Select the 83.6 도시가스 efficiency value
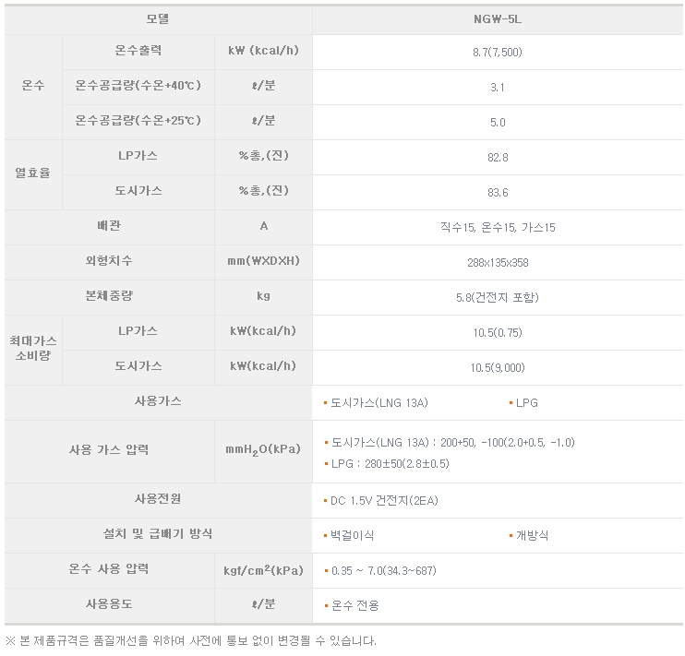 (x=497, y=192)
